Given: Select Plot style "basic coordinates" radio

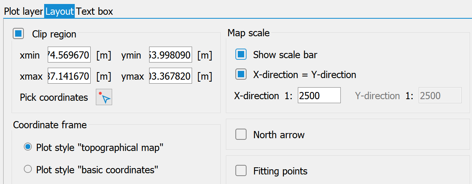Looking at the screenshot, I should click(x=28, y=170).
